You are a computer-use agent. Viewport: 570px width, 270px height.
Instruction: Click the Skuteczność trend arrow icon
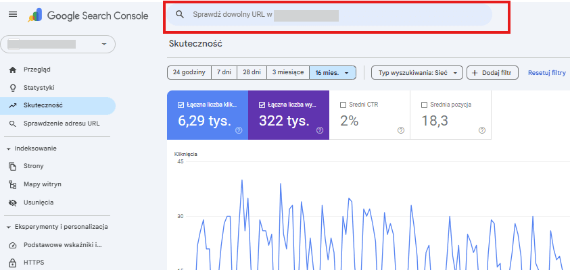(13, 105)
